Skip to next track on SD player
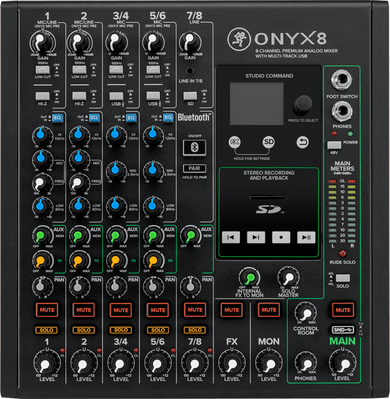The width and height of the screenshot is (390, 399). [255, 237]
